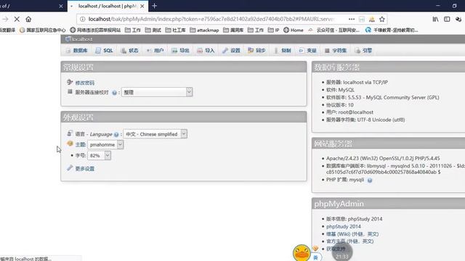Open the 变量 (Variables) tab
This screenshot has height=261, width=465.
(308, 51)
